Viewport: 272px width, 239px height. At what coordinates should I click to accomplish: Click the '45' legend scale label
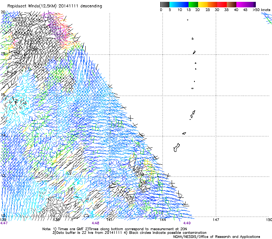245,10
